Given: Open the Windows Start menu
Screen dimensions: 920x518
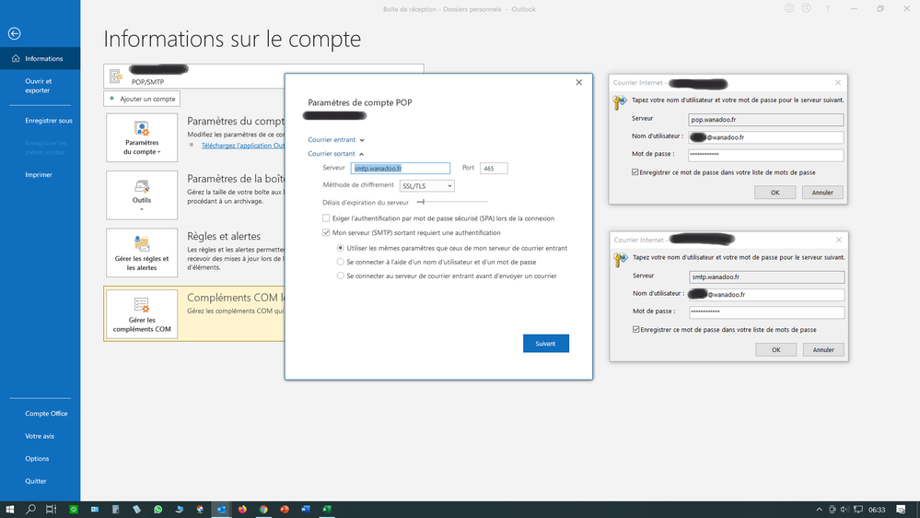Looking at the screenshot, I should [x=9, y=509].
